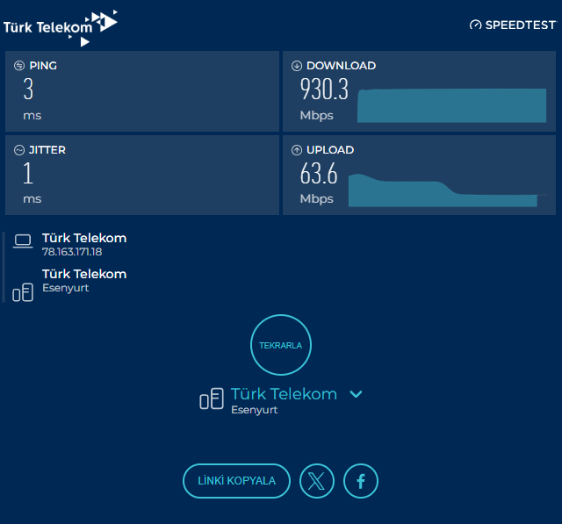Share result on Facebook
Image resolution: width=562 pixels, height=524 pixels.
tap(361, 481)
